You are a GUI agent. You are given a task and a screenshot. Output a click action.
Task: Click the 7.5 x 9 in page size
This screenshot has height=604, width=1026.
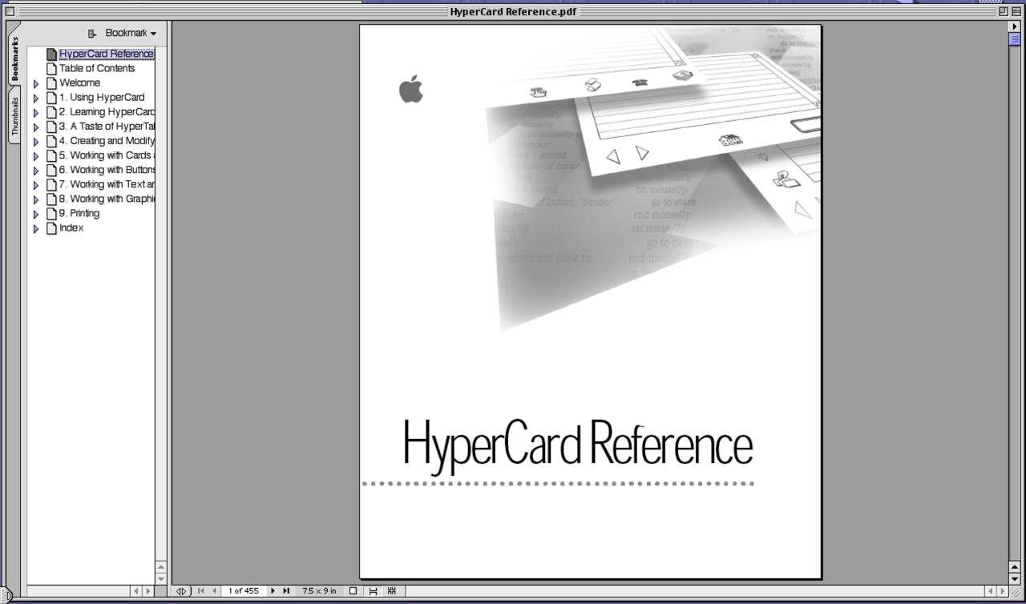pyautogui.click(x=319, y=591)
